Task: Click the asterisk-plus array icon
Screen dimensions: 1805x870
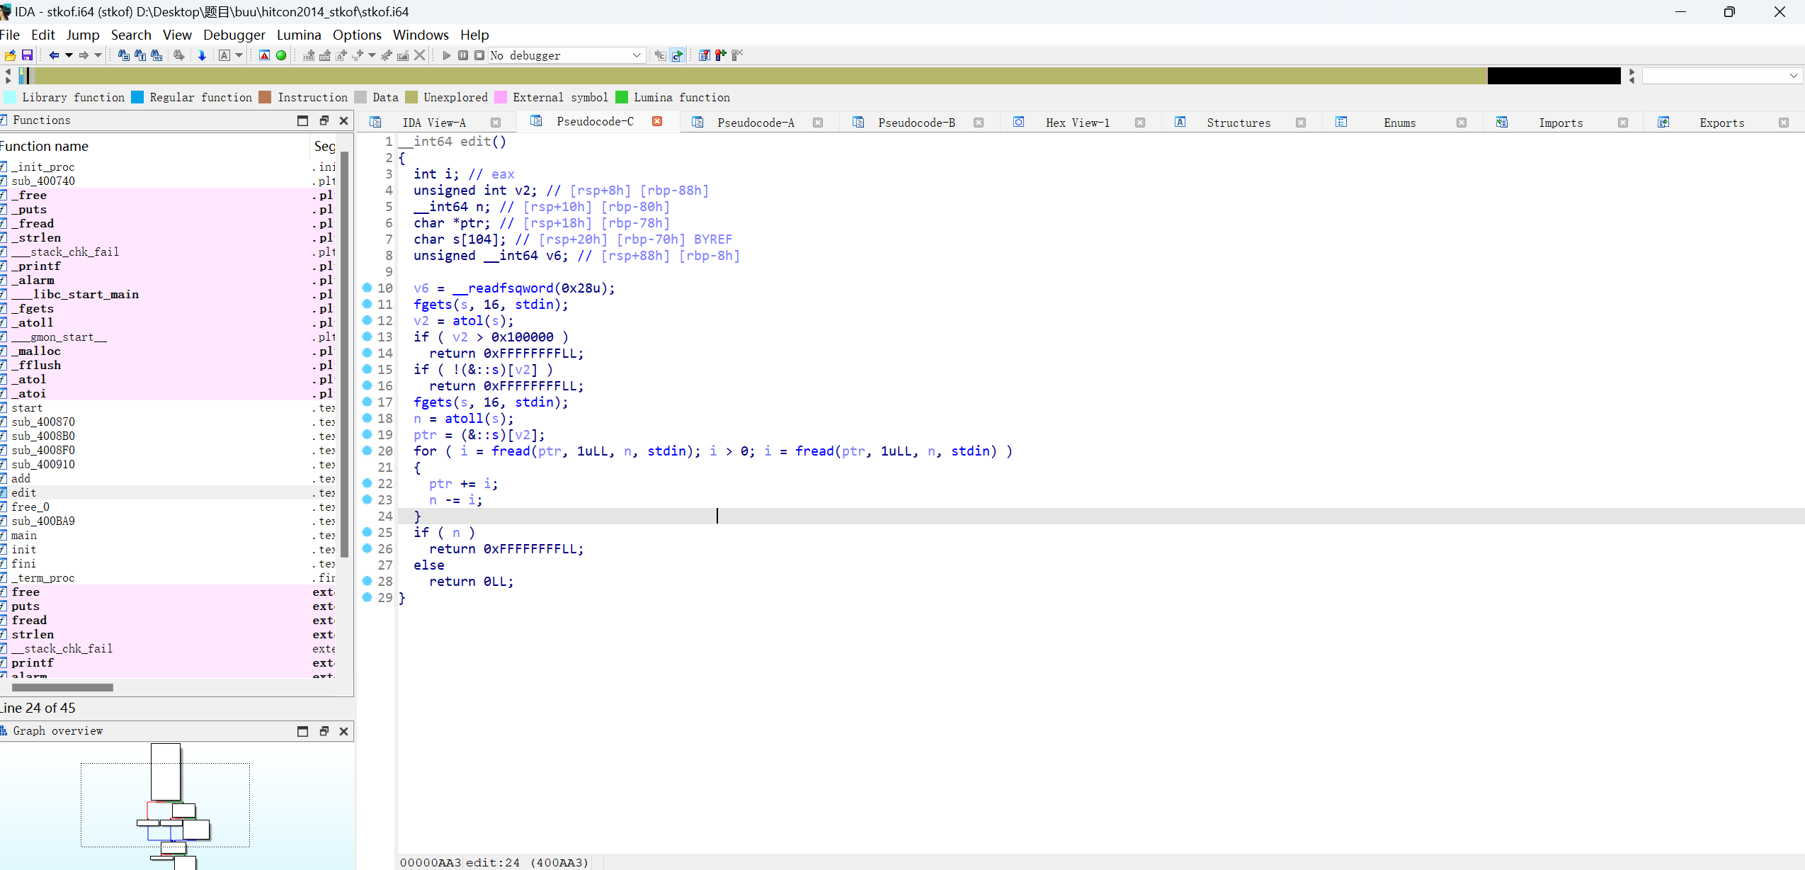Action: tap(387, 55)
